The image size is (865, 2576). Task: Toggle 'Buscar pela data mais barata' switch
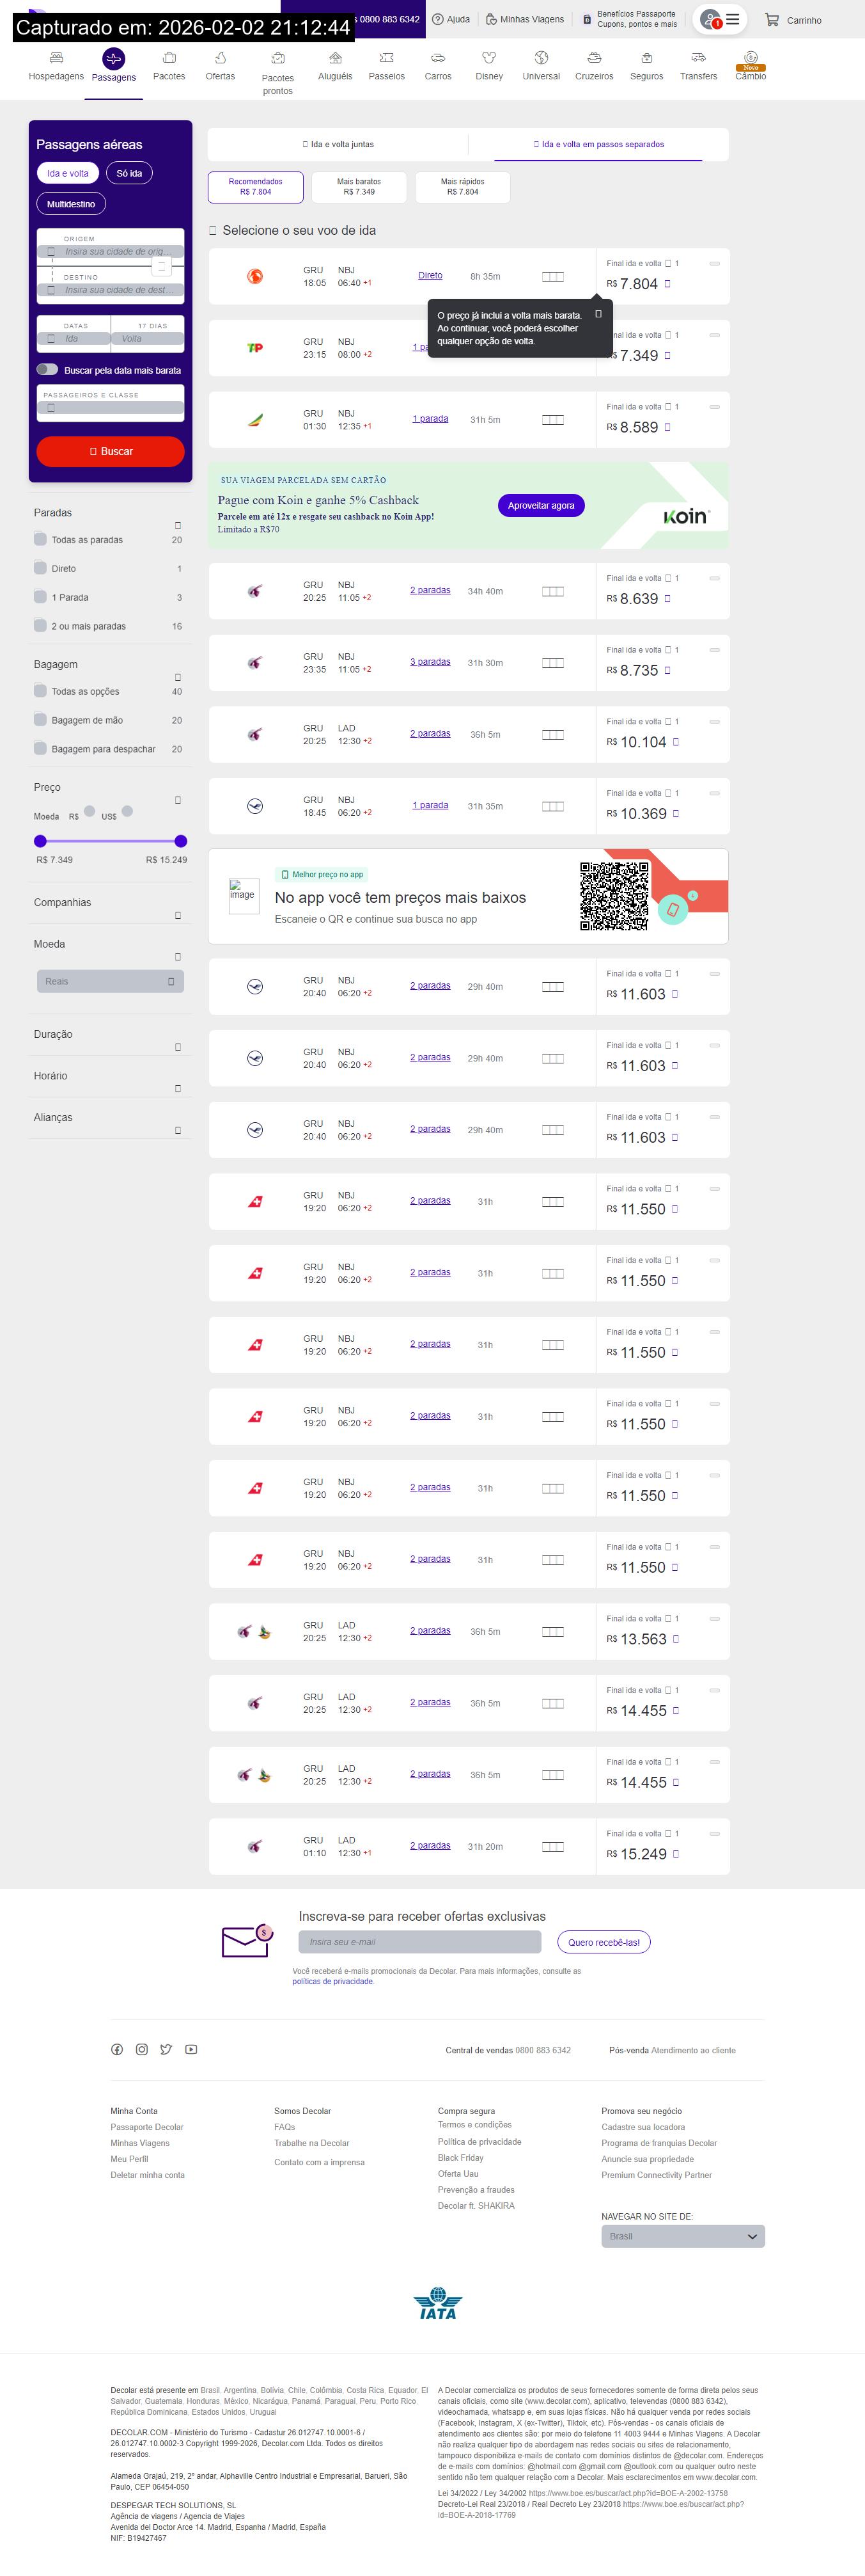tap(47, 369)
